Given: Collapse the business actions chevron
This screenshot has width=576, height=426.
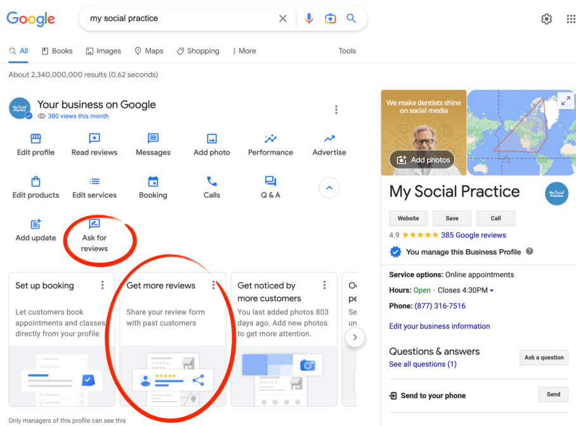Looking at the screenshot, I should click(329, 188).
